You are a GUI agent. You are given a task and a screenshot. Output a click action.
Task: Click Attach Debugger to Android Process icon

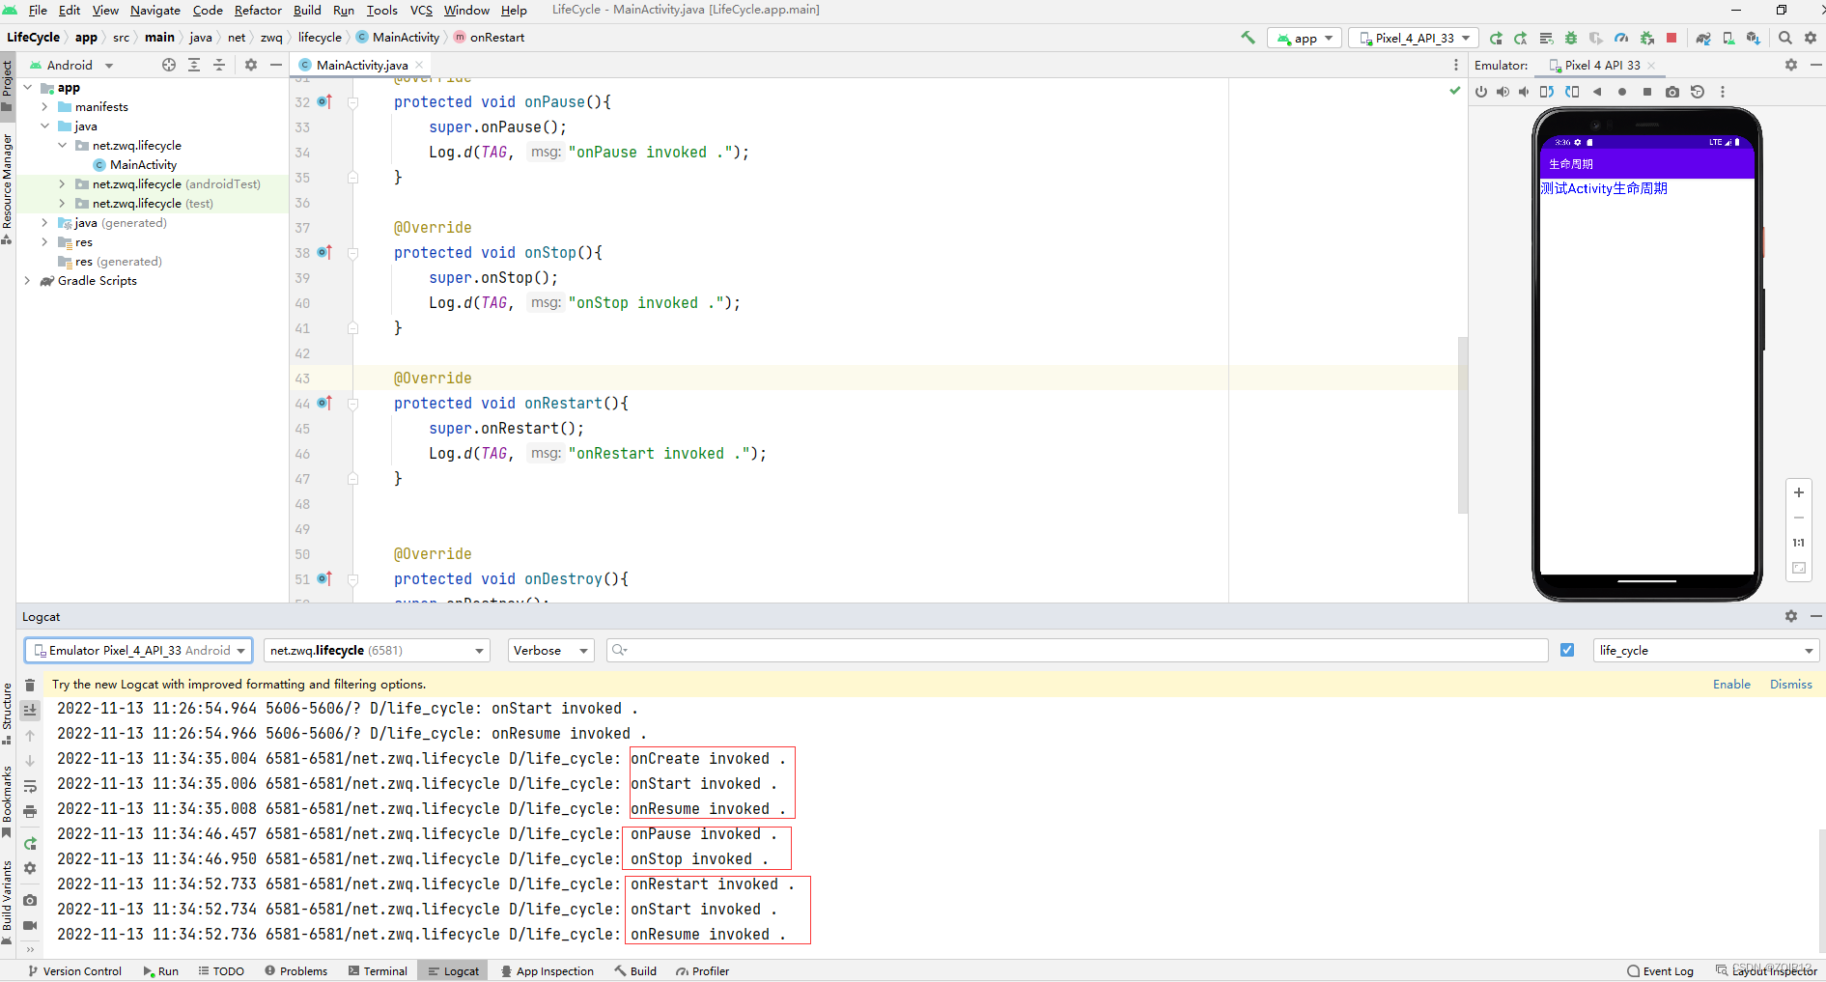pyautogui.click(x=1646, y=38)
